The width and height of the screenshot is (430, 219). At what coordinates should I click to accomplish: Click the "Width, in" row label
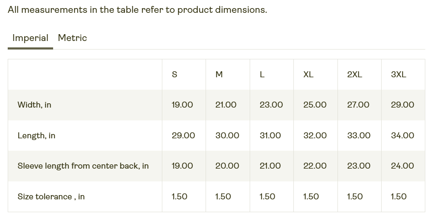(x=34, y=105)
